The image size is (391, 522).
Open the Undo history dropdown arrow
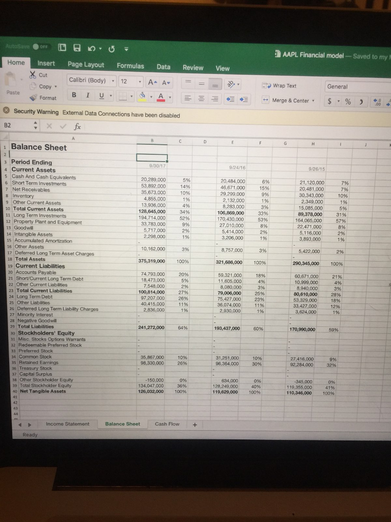(x=100, y=49)
